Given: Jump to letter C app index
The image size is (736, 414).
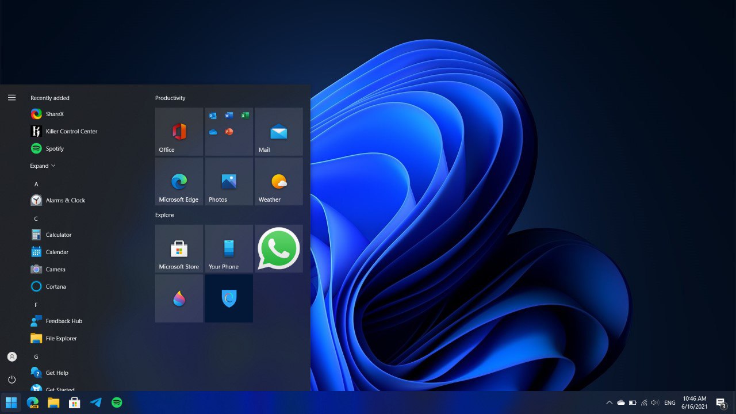Looking at the screenshot, I should 36,218.
